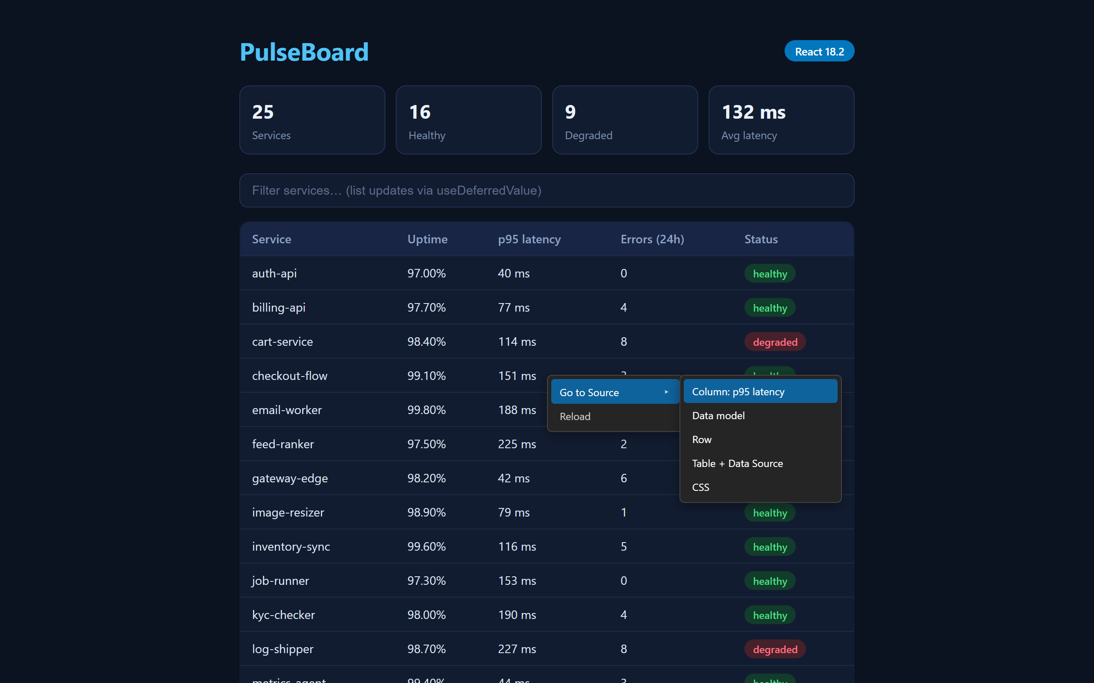Click the degraded badge for log-shipper
This screenshot has height=683, width=1094.
tap(775, 649)
